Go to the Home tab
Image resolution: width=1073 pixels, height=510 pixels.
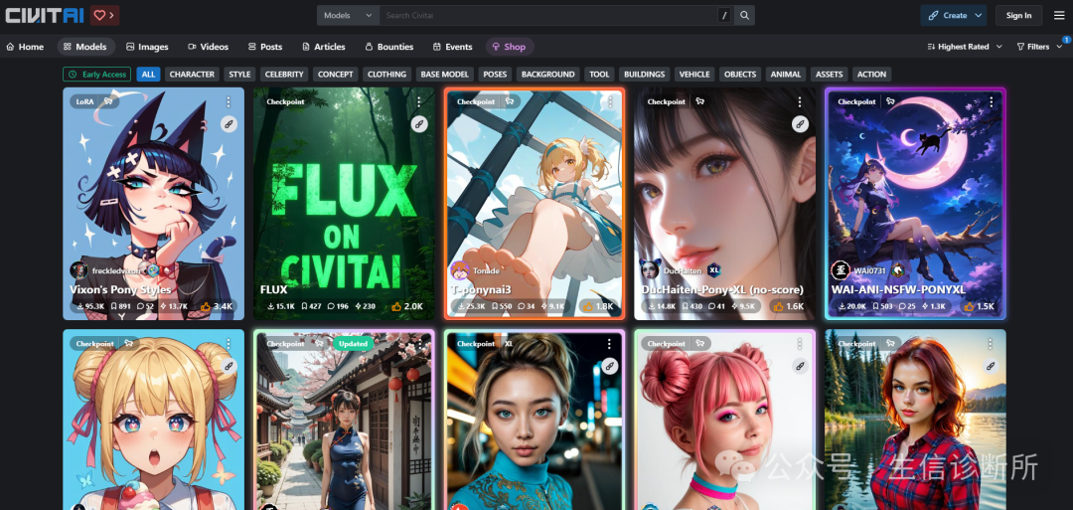tap(25, 47)
